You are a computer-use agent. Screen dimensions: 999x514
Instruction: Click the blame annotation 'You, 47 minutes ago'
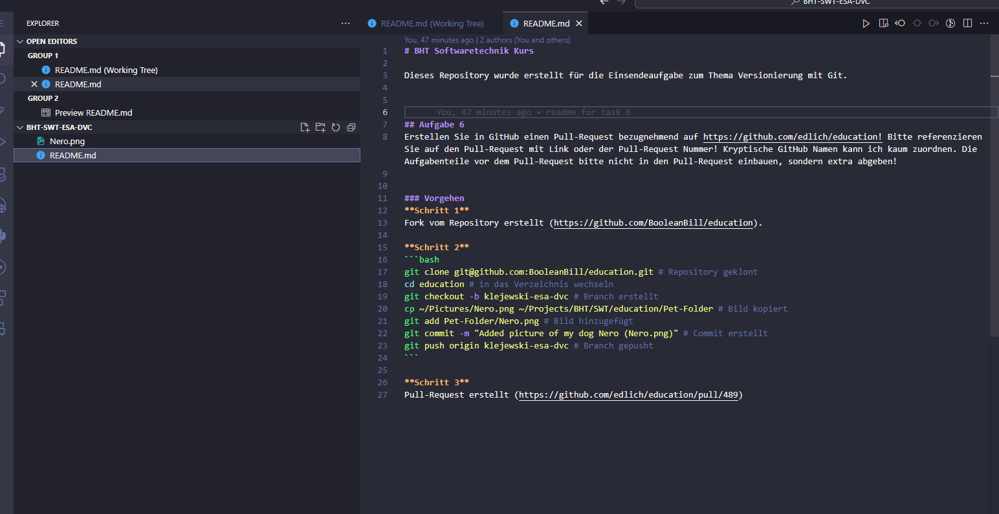point(439,40)
